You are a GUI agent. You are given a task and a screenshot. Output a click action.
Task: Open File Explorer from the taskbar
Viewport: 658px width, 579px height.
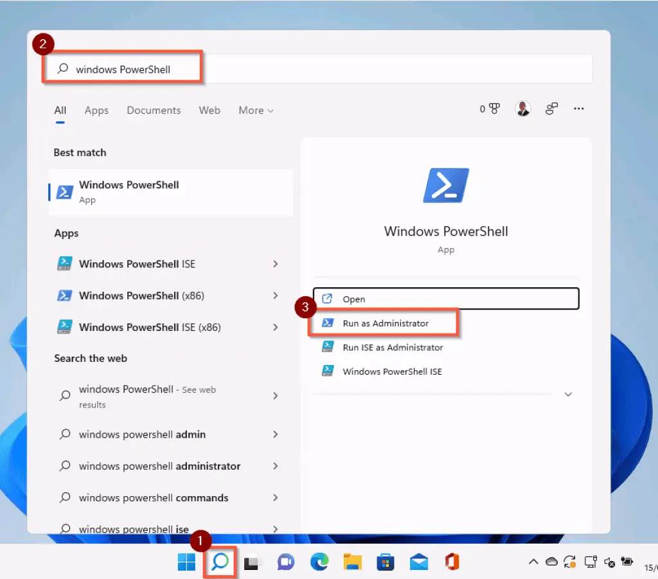(x=353, y=562)
